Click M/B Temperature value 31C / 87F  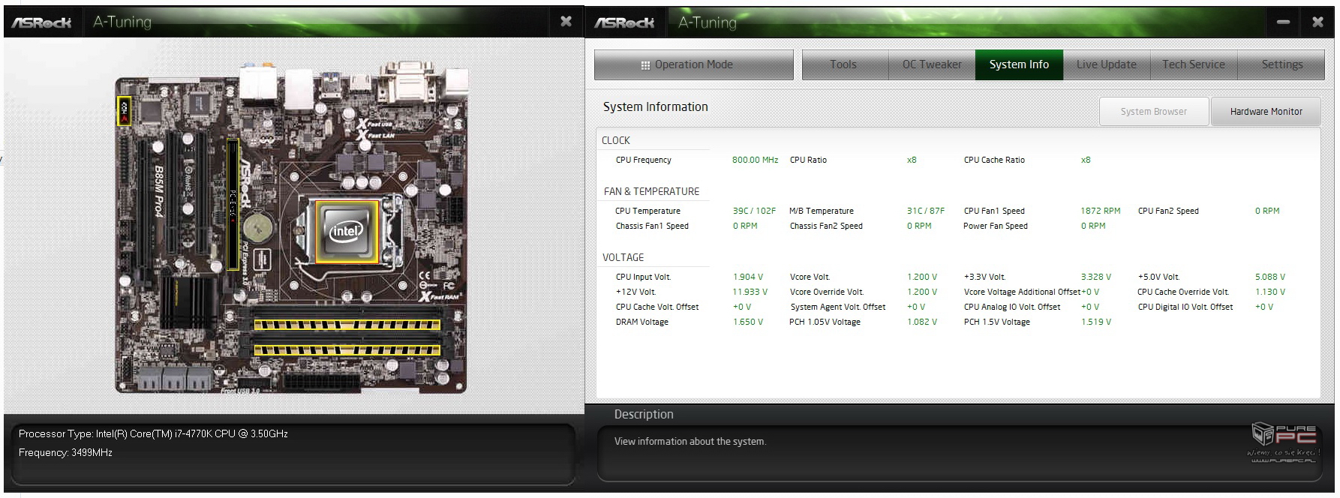point(926,211)
